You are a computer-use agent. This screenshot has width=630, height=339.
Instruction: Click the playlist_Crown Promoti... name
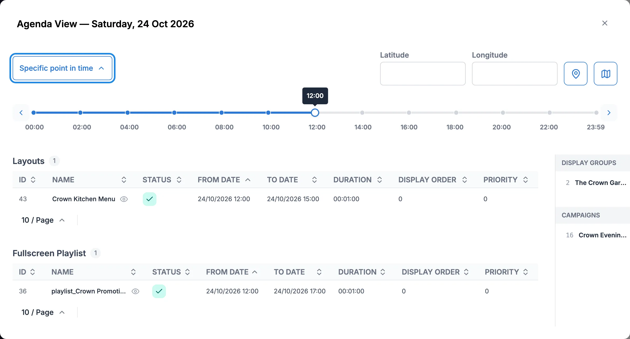click(89, 291)
